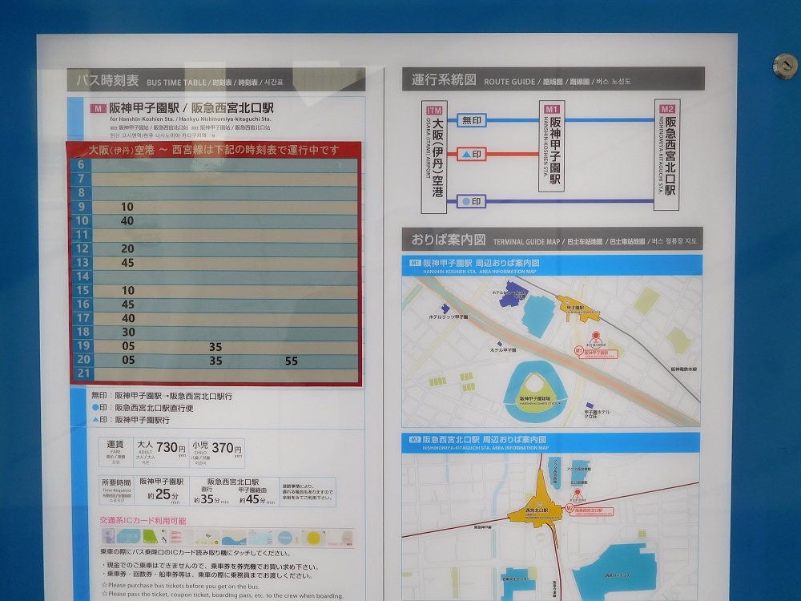Click the ホテルヒューイット甲子園 label on the Koshien map
The width and height of the screenshot is (801, 601).
pyautogui.click(x=509, y=294)
